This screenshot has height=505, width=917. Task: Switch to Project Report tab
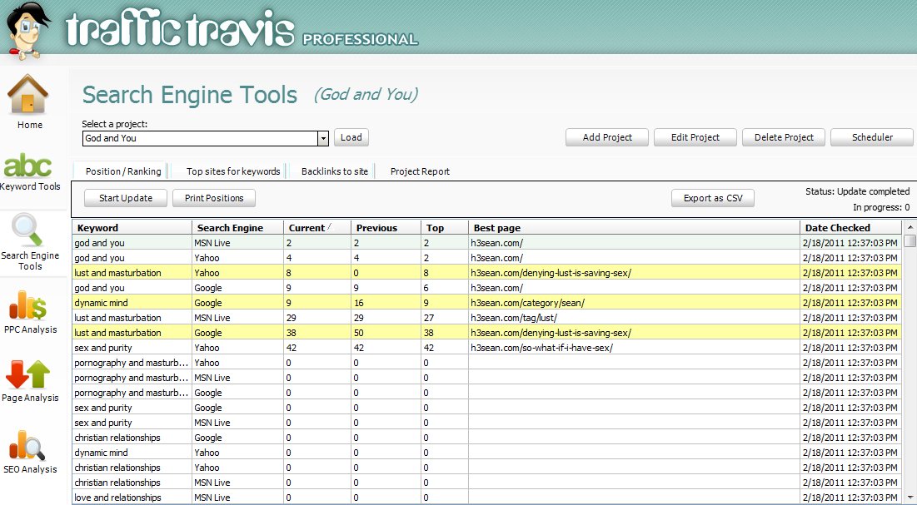coord(420,171)
